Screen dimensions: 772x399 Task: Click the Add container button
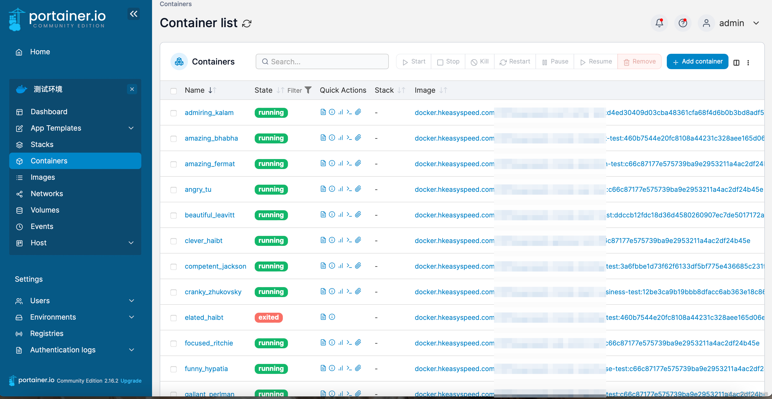697,61
